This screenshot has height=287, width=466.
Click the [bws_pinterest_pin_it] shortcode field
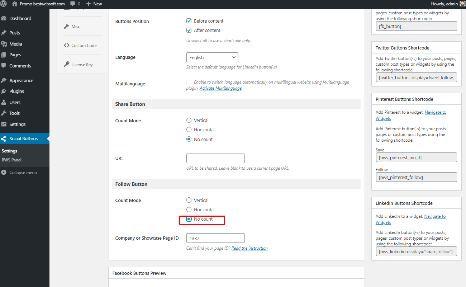pyautogui.click(x=416, y=157)
